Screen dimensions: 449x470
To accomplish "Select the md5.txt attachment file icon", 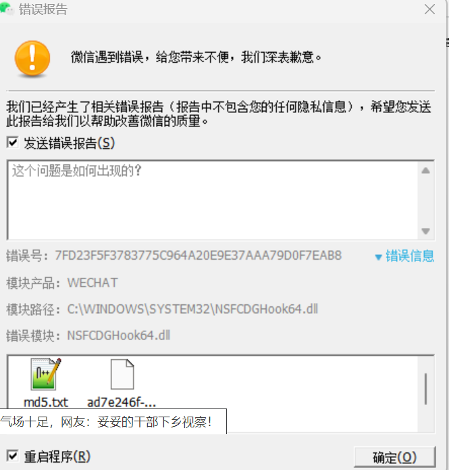I will coord(46,374).
